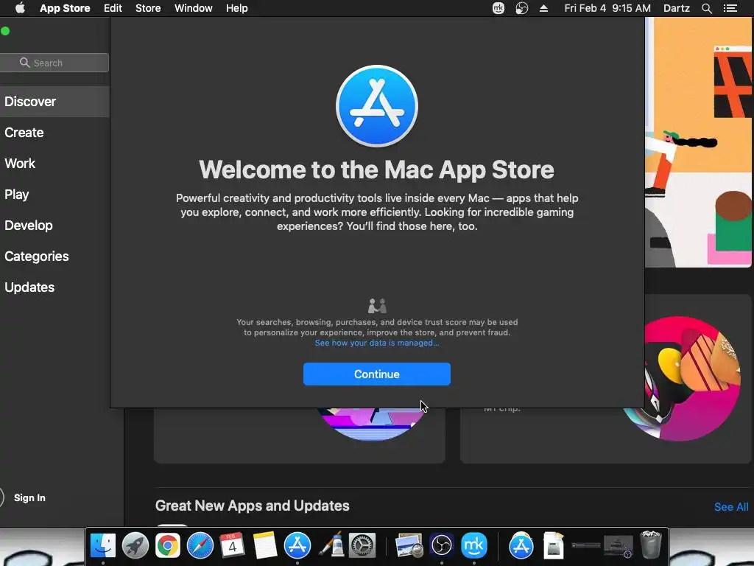Open OBS from the Dock
The width and height of the screenshot is (754, 566).
442,545
